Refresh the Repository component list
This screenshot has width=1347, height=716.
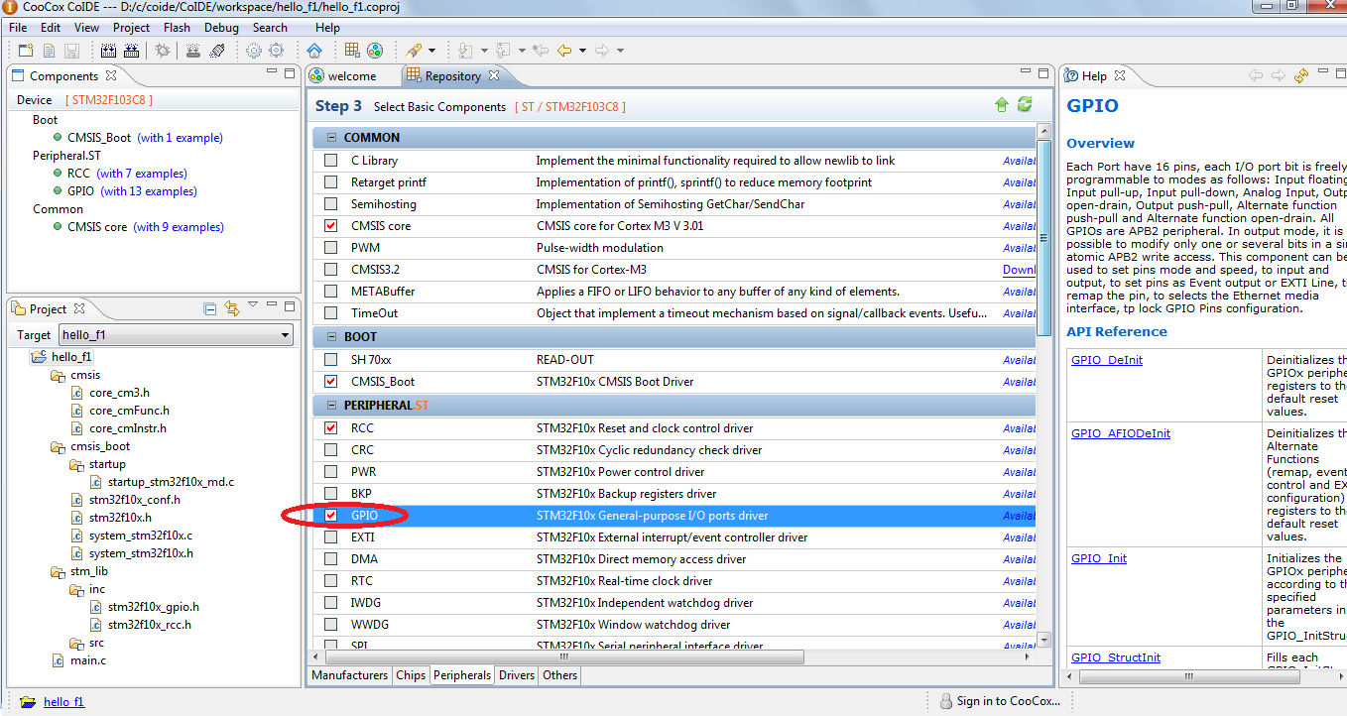coord(1025,105)
